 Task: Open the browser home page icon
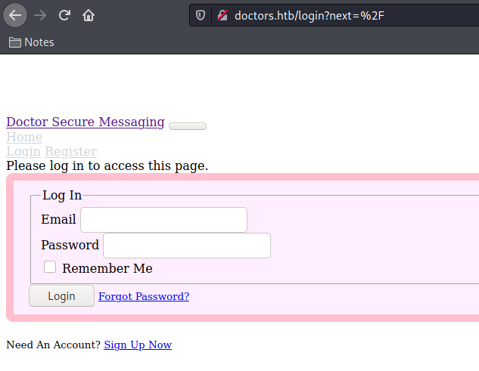pos(89,15)
